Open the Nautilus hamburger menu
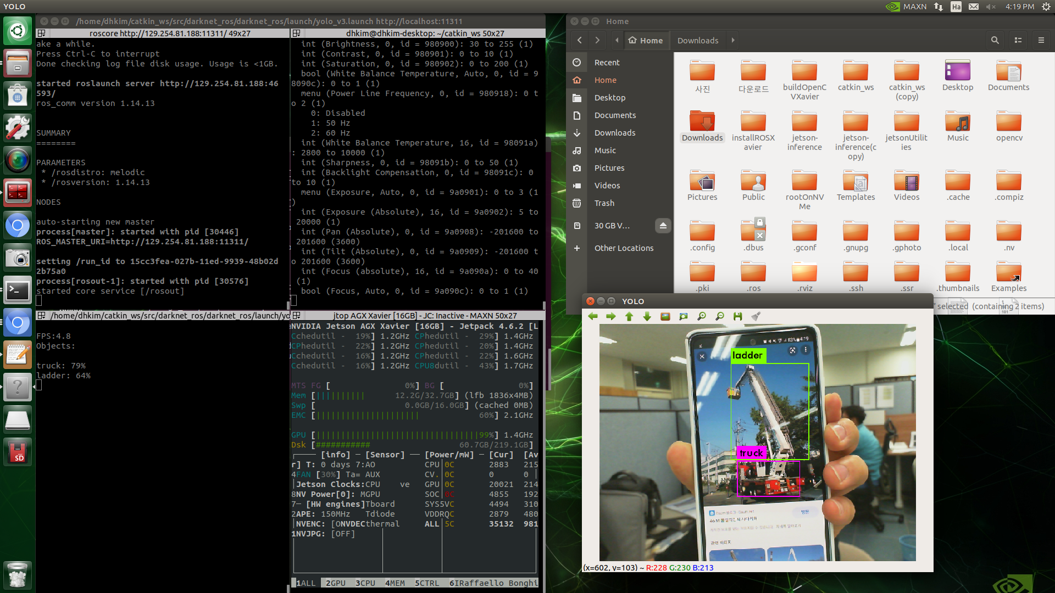1055x593 pixels. (1041, 40)
